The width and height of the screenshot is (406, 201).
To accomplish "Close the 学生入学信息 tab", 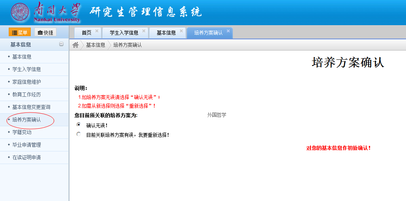I will 144,31.
